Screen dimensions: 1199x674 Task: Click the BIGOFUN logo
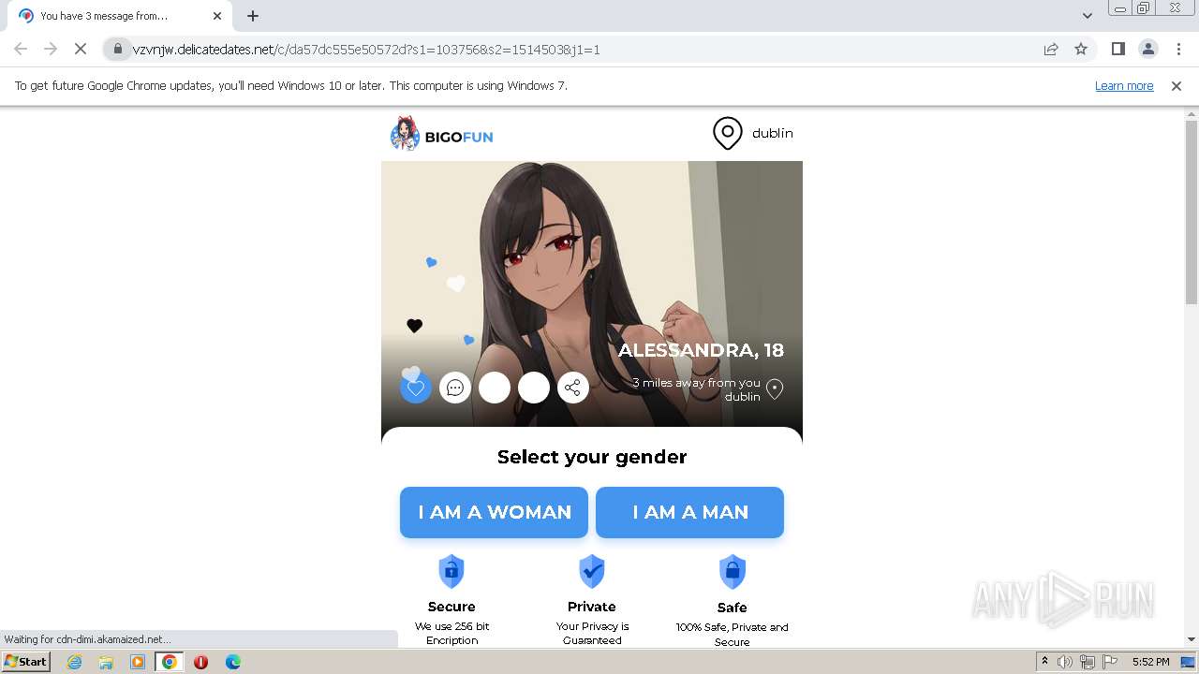[441, 136]
